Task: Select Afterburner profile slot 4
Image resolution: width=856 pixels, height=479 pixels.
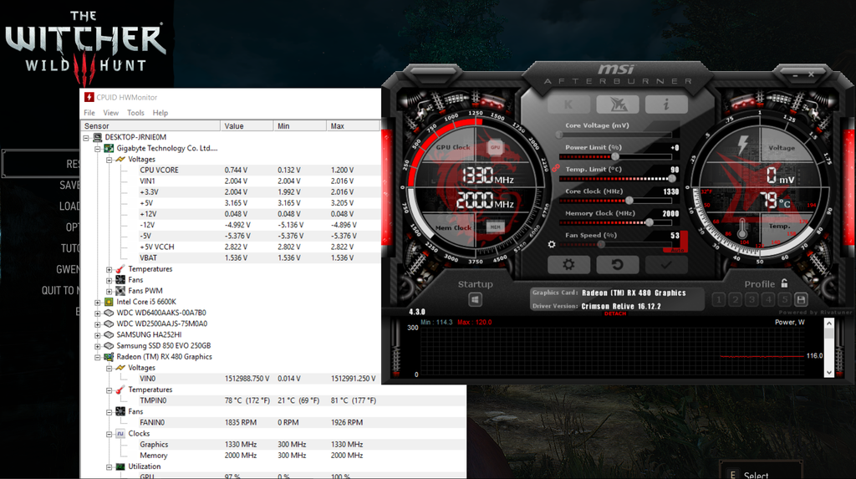Action: [768, 299]
